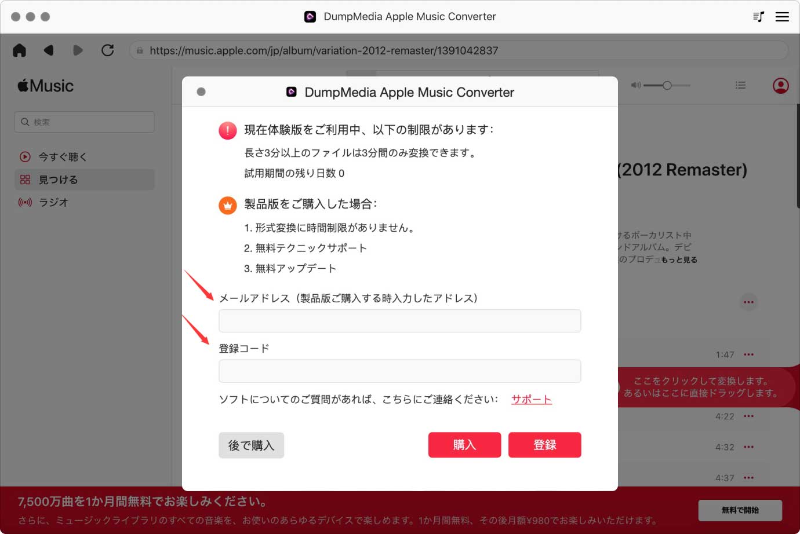
Task: Click the dialog's DumpMedia logo icon
Action: tap(292, 92)
